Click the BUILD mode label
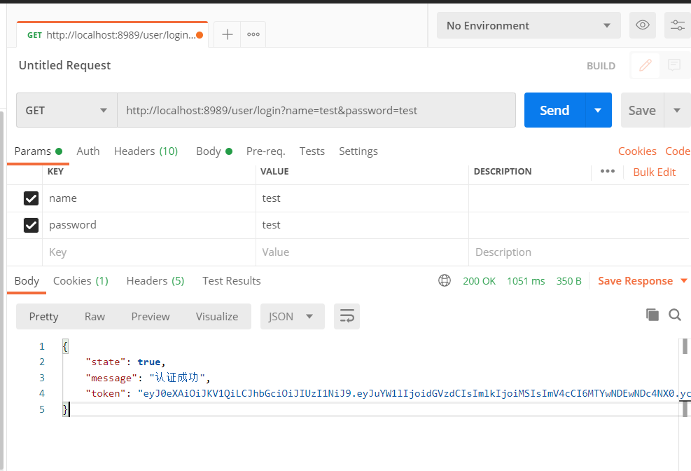 click(601, 66)
